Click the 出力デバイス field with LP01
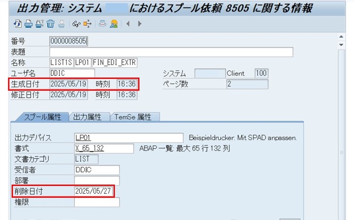Screen dimensions: 354x220 pyautogui.click(x=129, y=138)
